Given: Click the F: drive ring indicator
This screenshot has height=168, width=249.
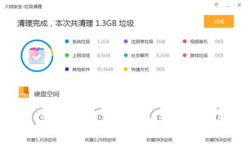Looking at the screenshot, I should 218,117.
